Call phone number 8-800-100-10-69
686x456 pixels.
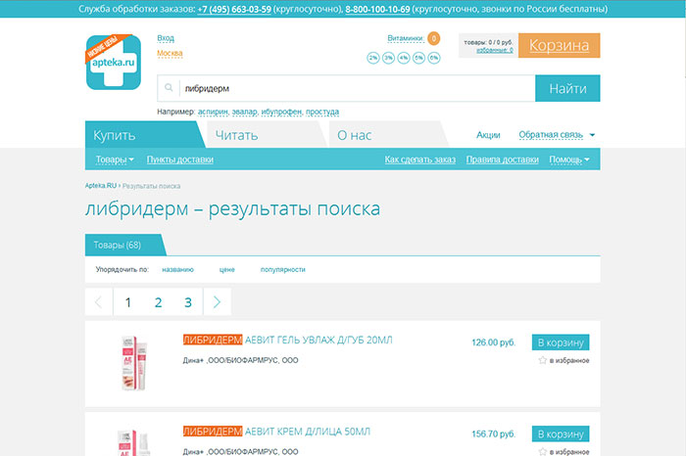point(377,9)
